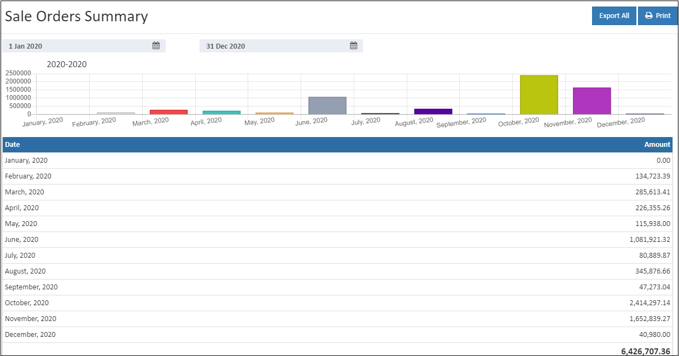Select the end date field 31 Dec 2020
Viewport: 679px width, 356px height.
(x=281, y=46)
